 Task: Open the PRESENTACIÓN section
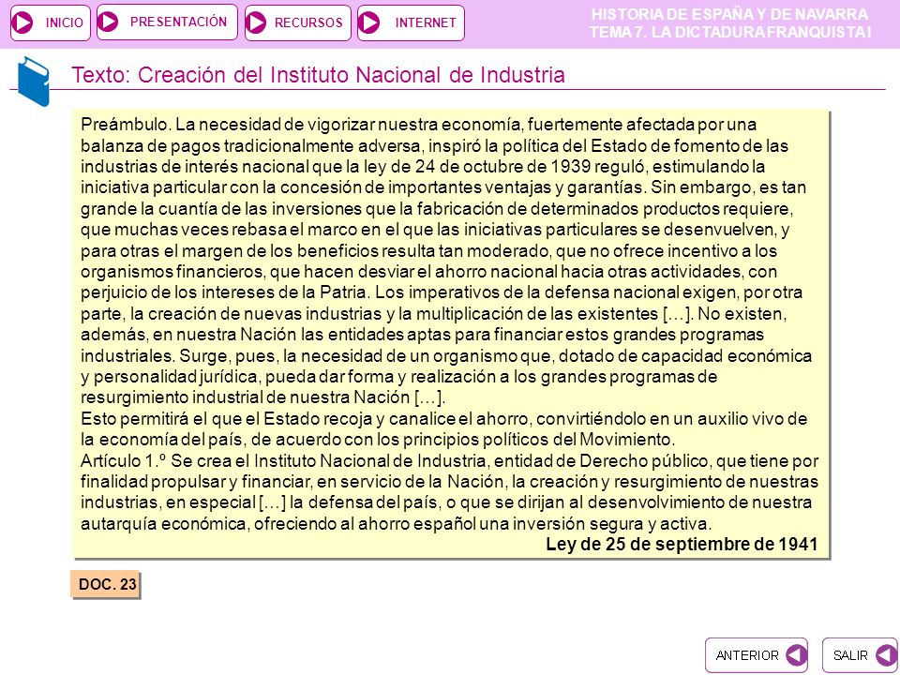click(x=167, y=22)
